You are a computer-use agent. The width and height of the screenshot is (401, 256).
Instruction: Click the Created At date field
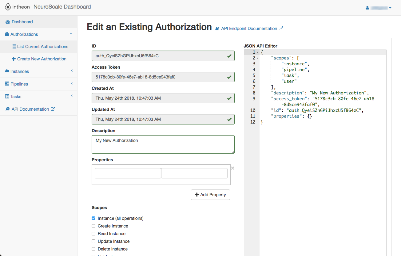pos(163,98)
